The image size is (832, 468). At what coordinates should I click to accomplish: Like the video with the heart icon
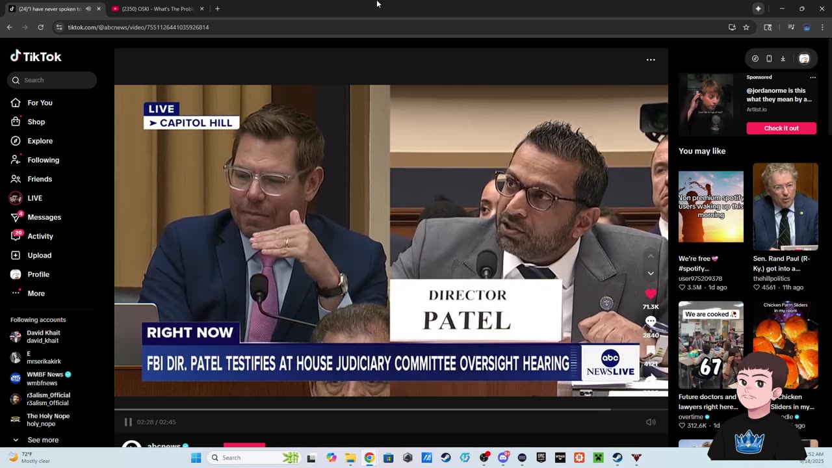coord(651,294)
